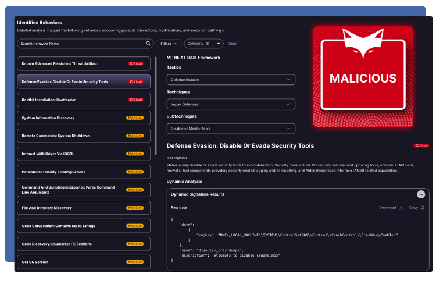Select Defense Evasion: Disable Or Evade Security Tools row

[x=83, y=81]
